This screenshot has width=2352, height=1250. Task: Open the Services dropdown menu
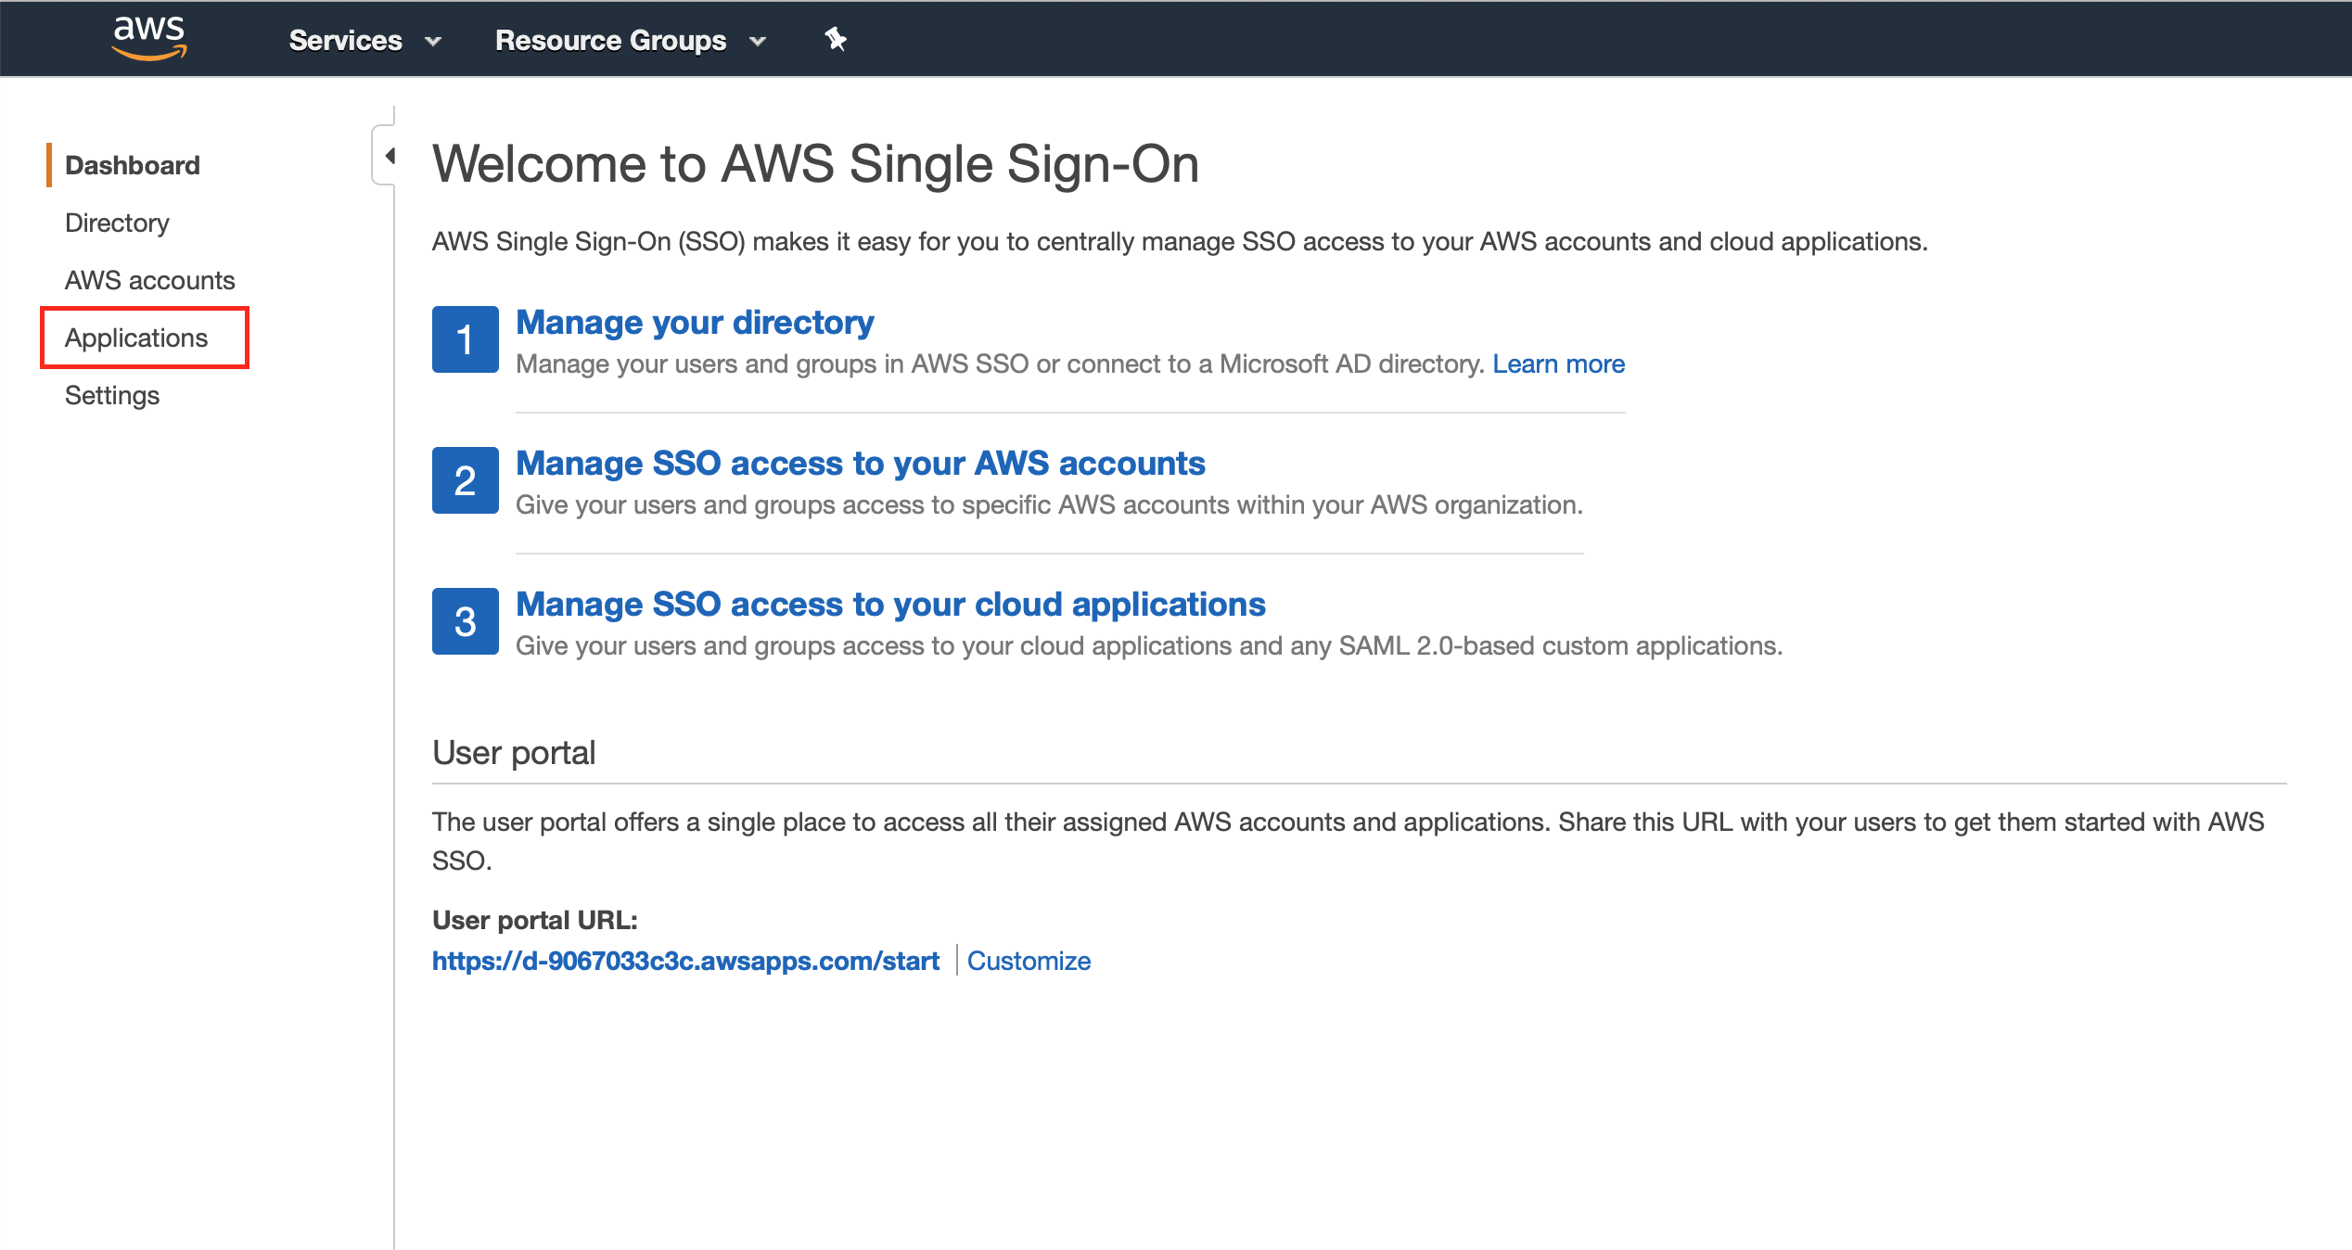[364, 40]
